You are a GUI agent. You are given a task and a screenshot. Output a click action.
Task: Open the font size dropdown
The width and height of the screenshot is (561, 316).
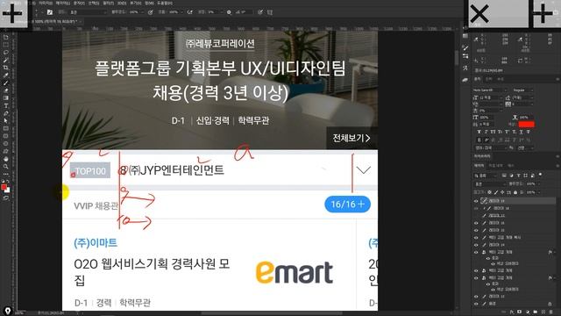pos(491,97)
